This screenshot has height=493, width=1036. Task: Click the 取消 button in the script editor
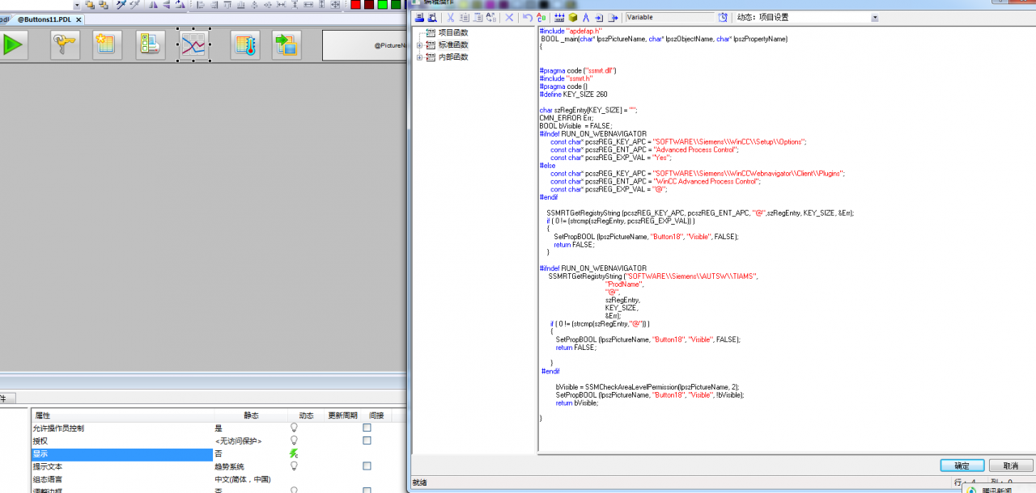[1011, 466]
